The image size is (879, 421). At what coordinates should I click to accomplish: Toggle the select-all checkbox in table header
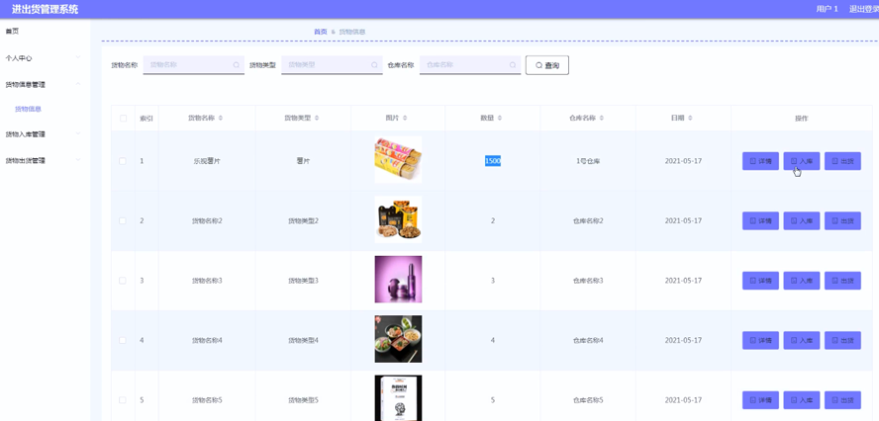tap(123, 119)
